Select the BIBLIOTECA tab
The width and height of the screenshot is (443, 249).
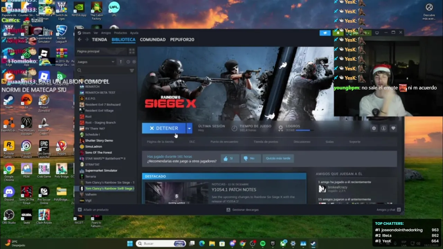pyautogui.click(x=124, y=39)
